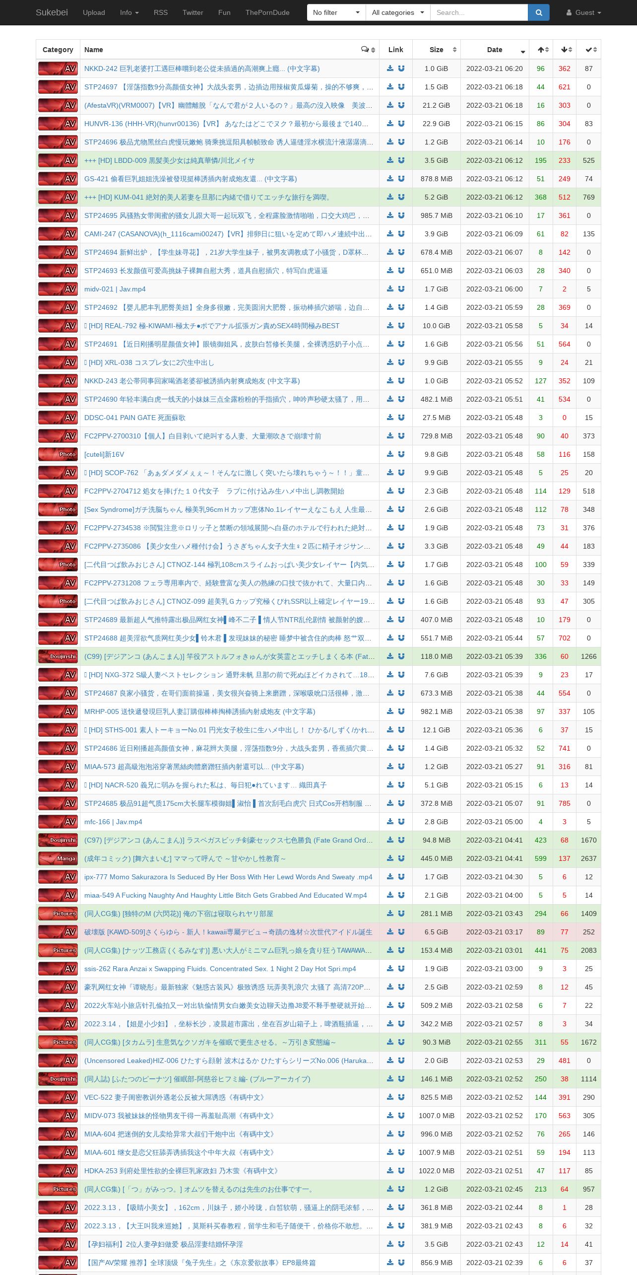The width and height of the screenshot is (637, 1275).
Task: Open magnet link for [cuteli]新16V
Action: (401, 454)
